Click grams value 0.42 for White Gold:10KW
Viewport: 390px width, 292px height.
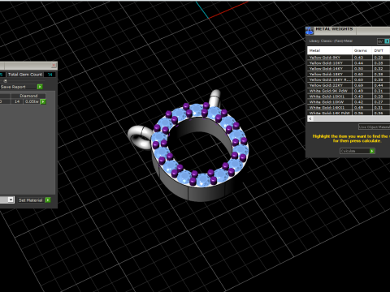point(358,102)
